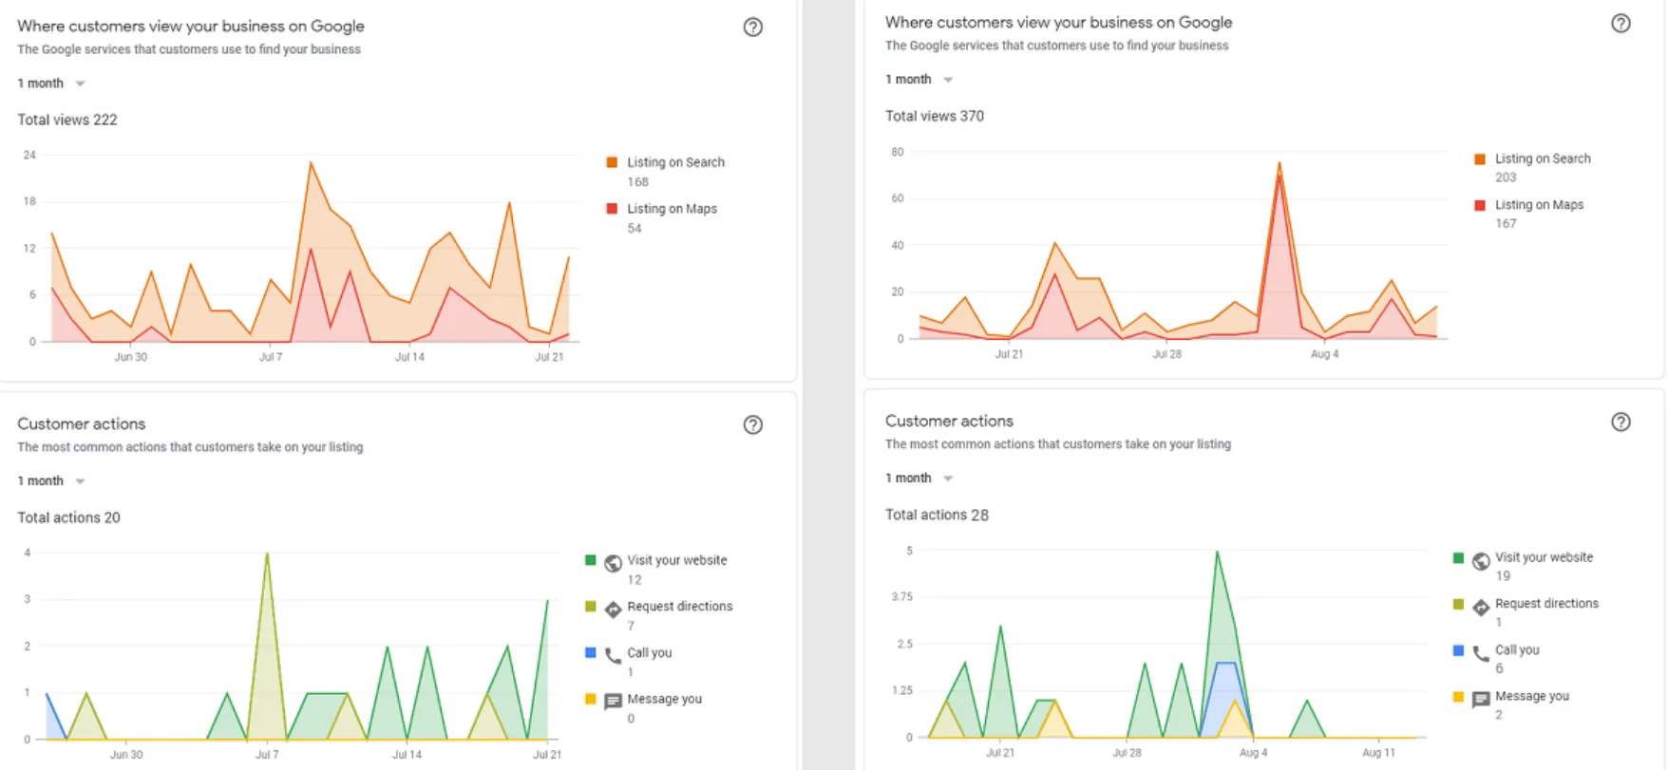The height and width of the screenshot is (770, 1668).
Task: Click yellow Message you swatch with count 0
Action: (590, 699)
